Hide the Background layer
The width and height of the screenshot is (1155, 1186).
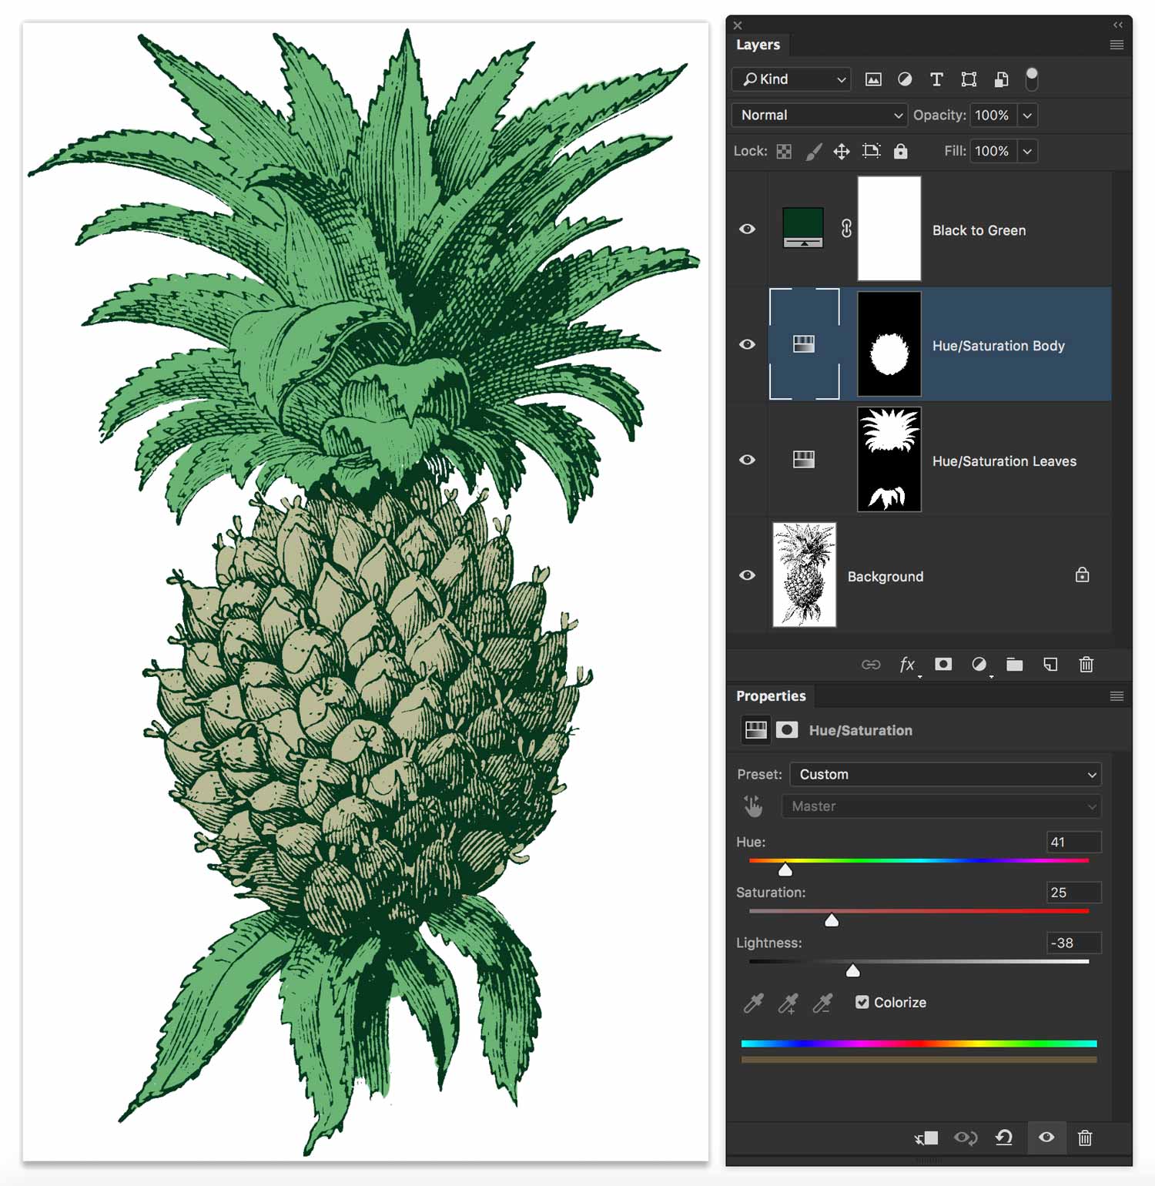747,575
